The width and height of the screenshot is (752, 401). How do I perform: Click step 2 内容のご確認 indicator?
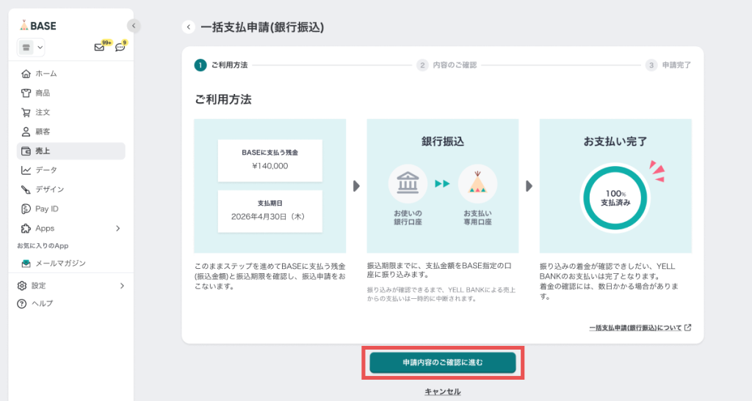tap(447, 65)
